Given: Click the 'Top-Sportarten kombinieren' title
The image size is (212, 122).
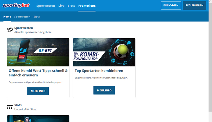Looking at the screenshot, I should click(x=99, y=71).
